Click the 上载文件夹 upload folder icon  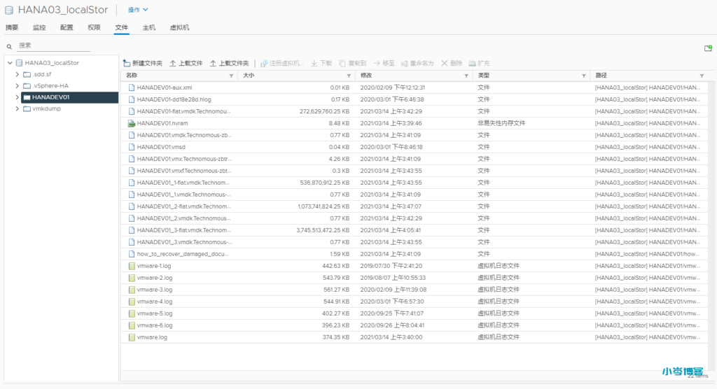tap(214, 63)
